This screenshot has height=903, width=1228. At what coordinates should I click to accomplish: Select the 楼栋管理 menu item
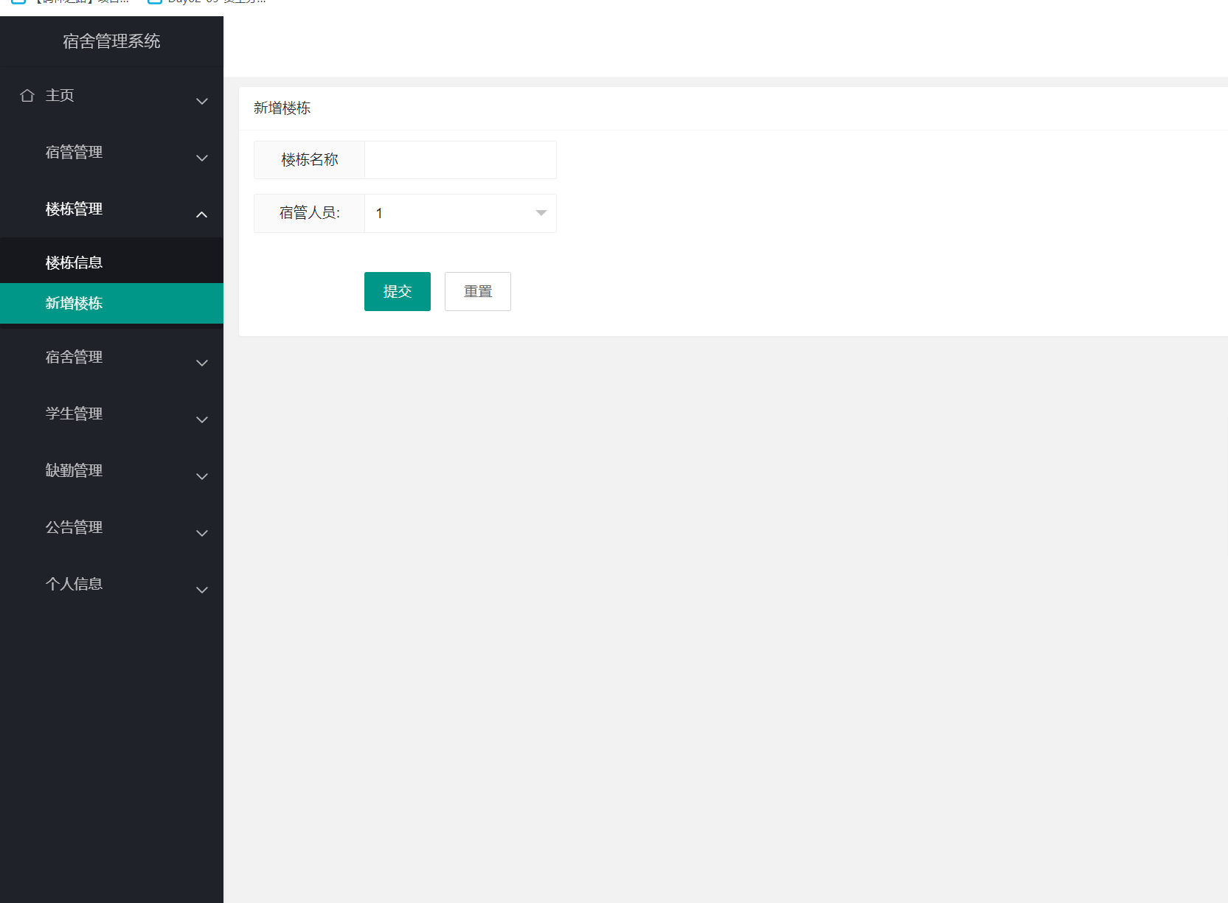(x=111, y=209)
